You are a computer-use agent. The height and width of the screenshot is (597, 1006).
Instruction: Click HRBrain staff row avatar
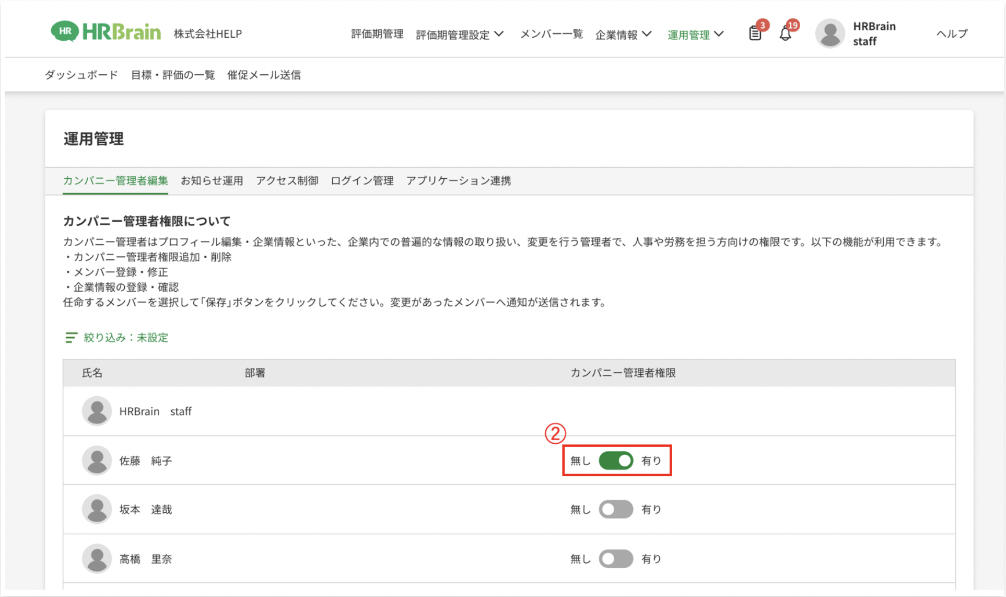tap(97, 411)
